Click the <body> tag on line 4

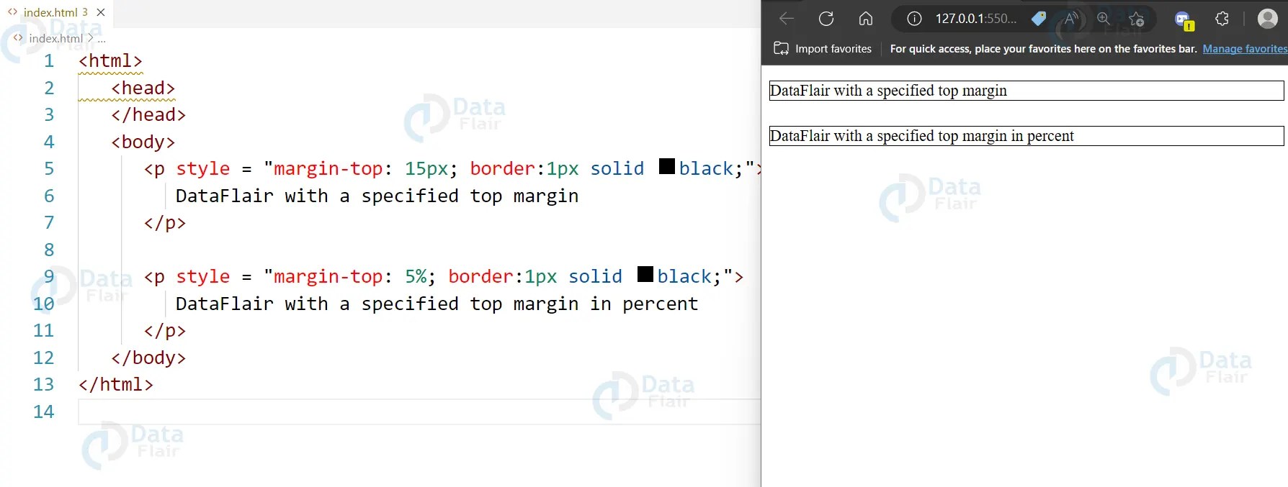(143, 142)
